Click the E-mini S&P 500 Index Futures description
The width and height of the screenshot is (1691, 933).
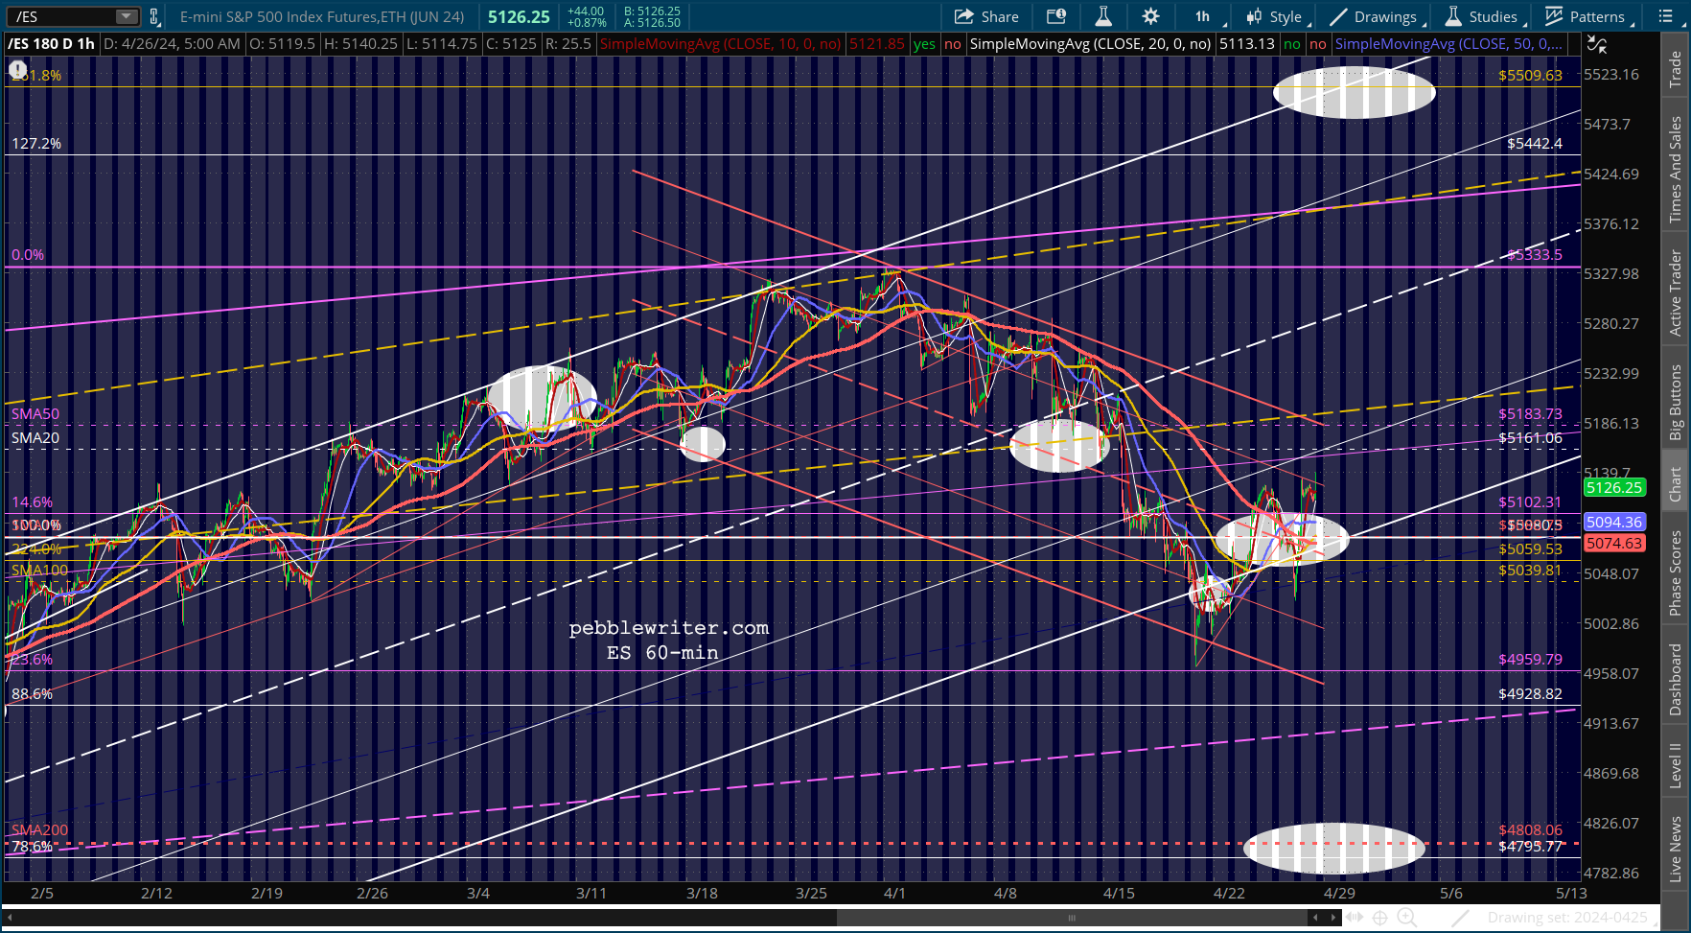(x=322, y=16)
